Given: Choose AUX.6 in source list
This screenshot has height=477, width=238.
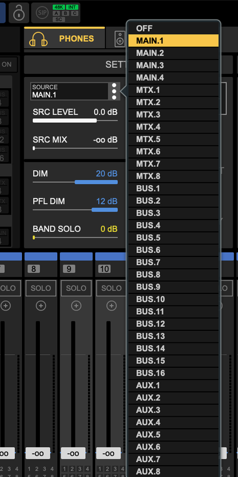Looking at the screenshot, I should [173, 447].
